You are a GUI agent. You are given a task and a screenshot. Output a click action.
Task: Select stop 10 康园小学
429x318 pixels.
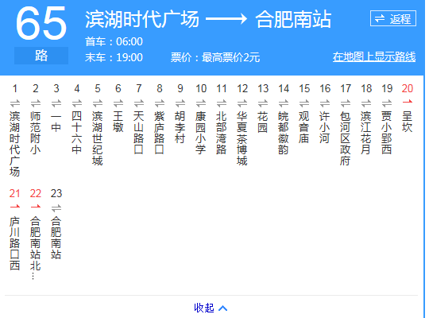tap(200, 133)
